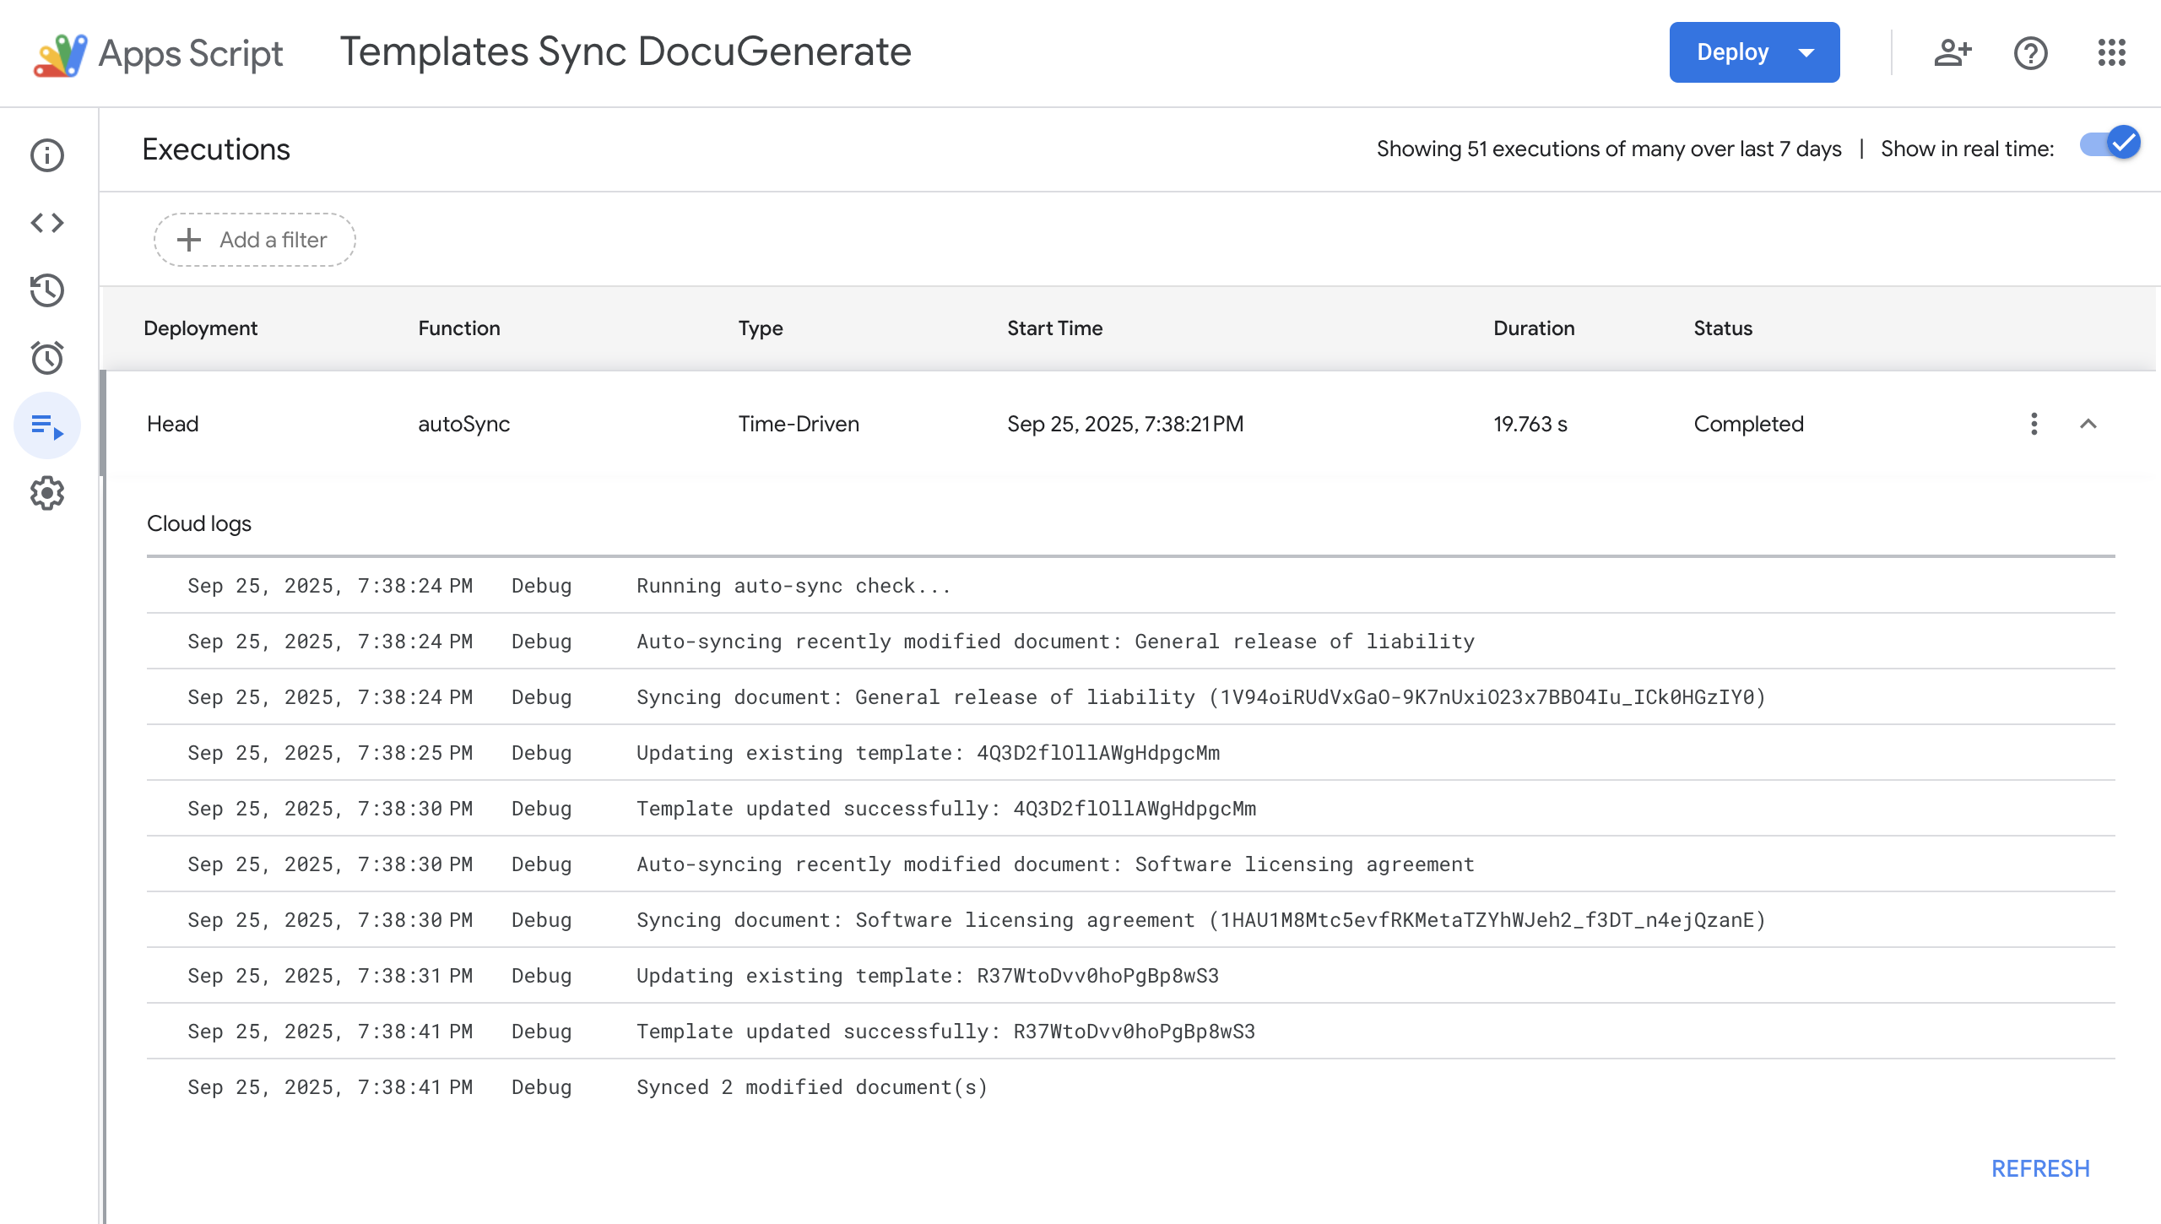Click log 'Synced 2 modified document(s)'
This screenshot has height=1224, width=2161.
pos(1130,1087)
